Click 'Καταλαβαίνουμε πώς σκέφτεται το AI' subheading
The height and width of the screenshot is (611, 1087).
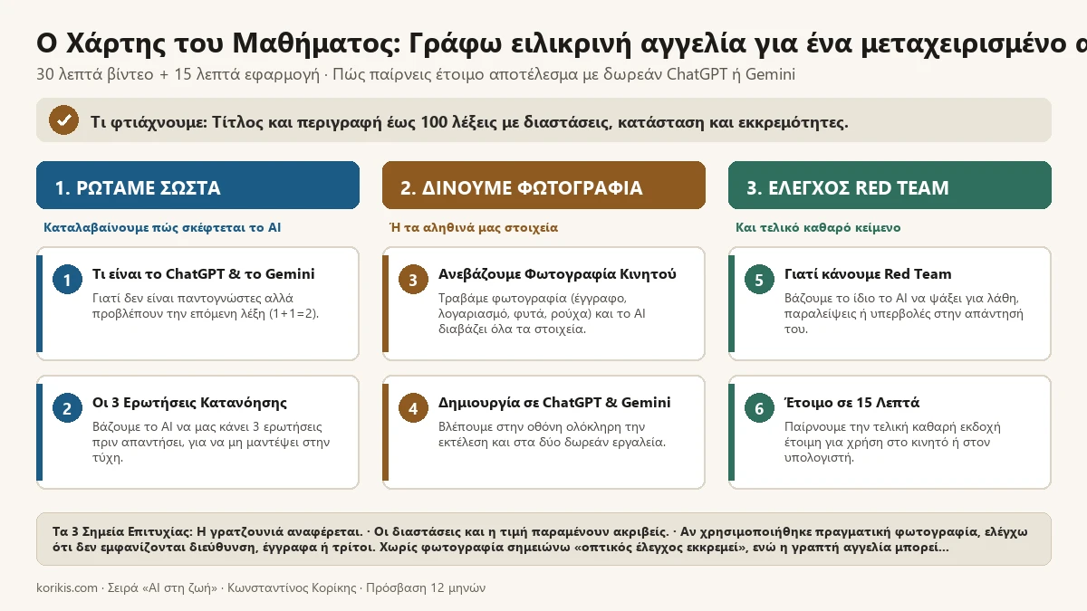(x=162, y=228)
